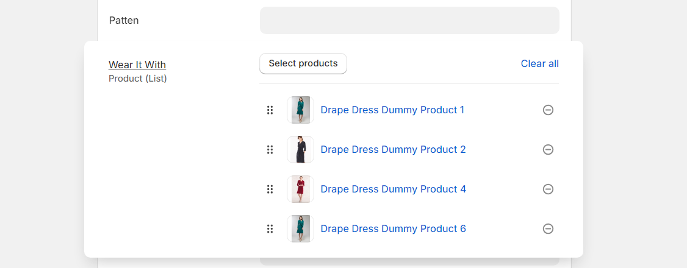Open Drape Dress Dummy Product 6 link
The image size is (687, 268).
393,228
